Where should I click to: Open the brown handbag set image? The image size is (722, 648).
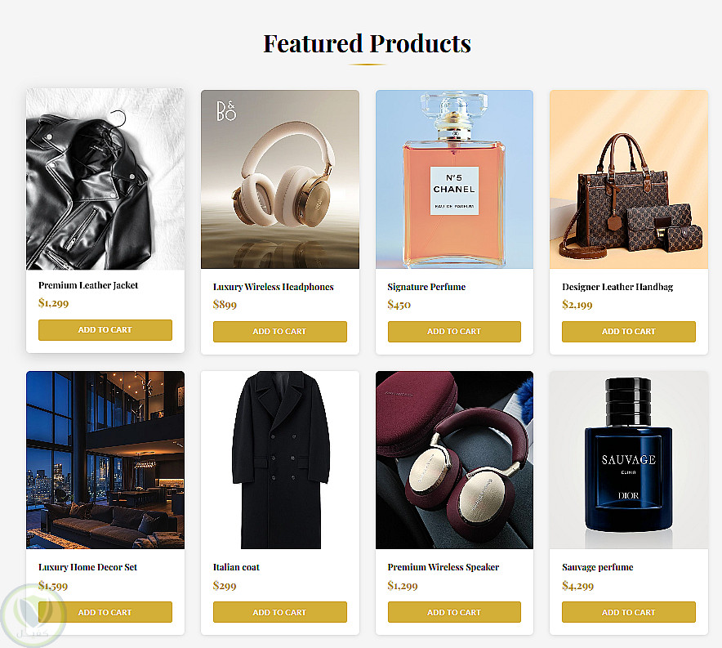[628, 179]
